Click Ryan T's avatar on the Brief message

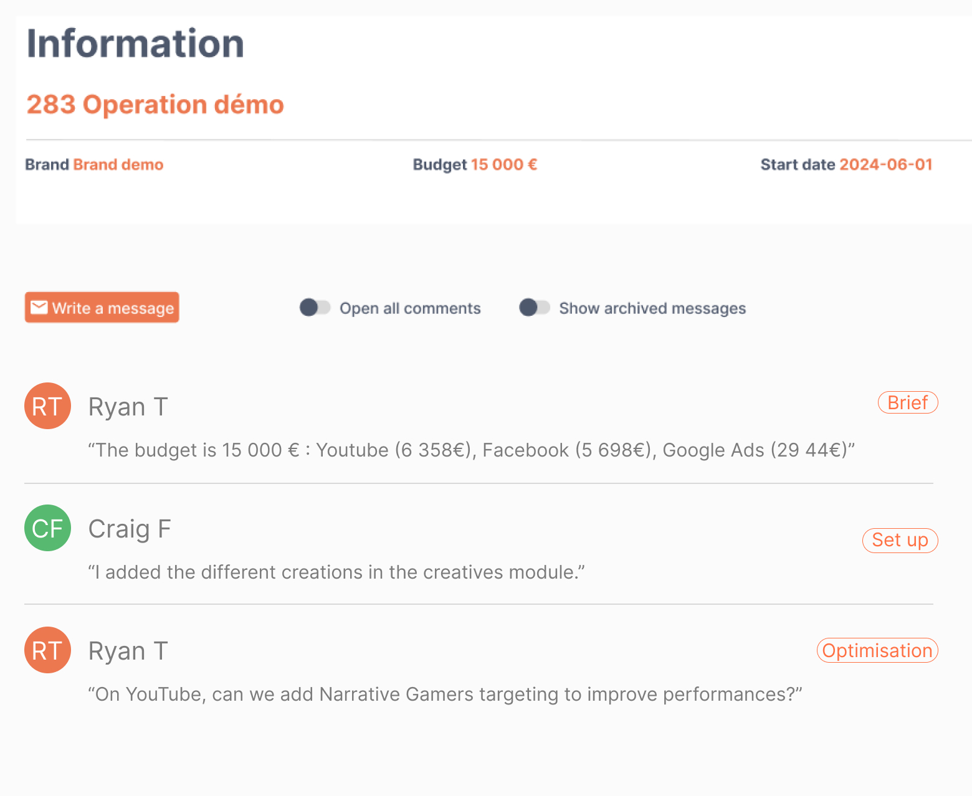[x=47, y=406]
